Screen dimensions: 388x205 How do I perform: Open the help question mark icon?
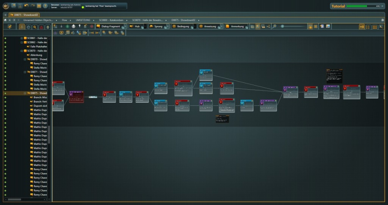click(x=45, y=6)
